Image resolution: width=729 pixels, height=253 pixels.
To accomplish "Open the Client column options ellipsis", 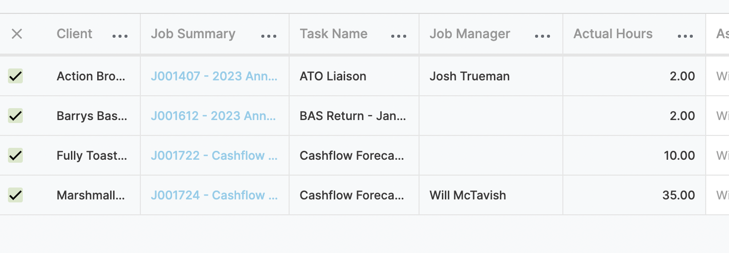I will 120,36.
